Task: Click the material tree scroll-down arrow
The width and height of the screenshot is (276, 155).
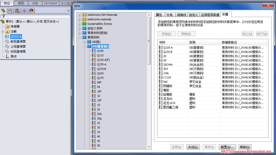Action: pyautogui.click(x=149, y=147)
